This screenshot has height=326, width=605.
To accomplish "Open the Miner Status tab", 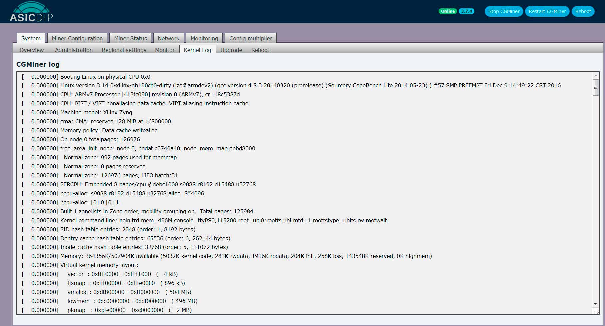I will pos(130,38).
